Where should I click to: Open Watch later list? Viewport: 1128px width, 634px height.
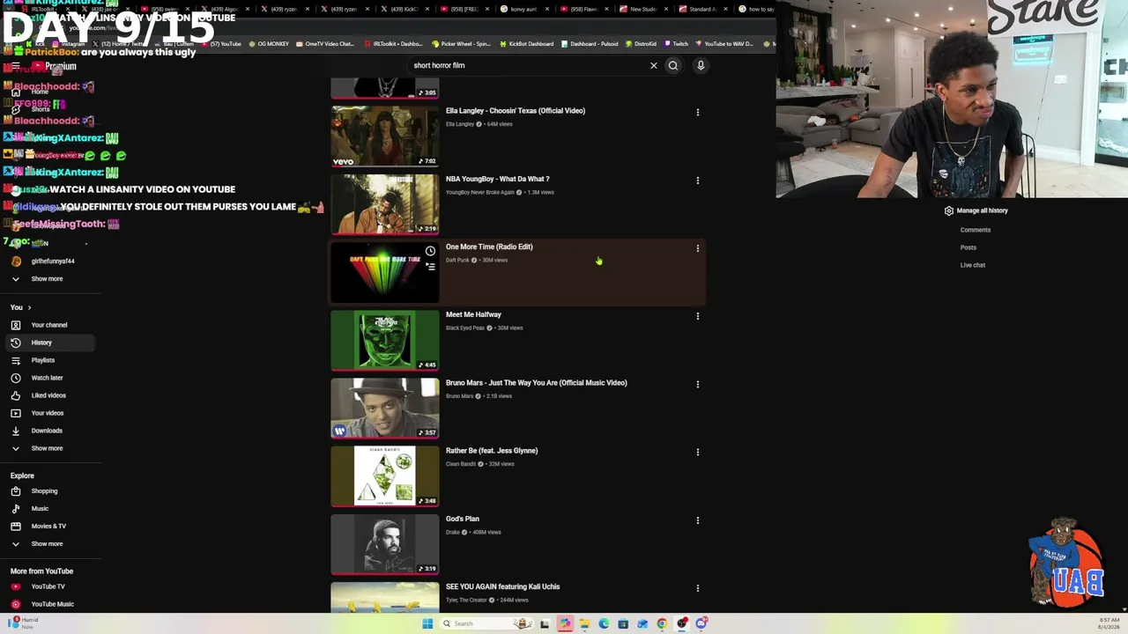[x=48, y=378]
